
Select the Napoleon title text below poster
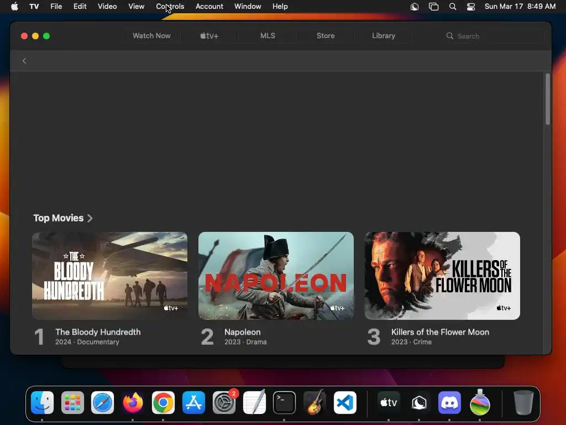tap(242, 332)
